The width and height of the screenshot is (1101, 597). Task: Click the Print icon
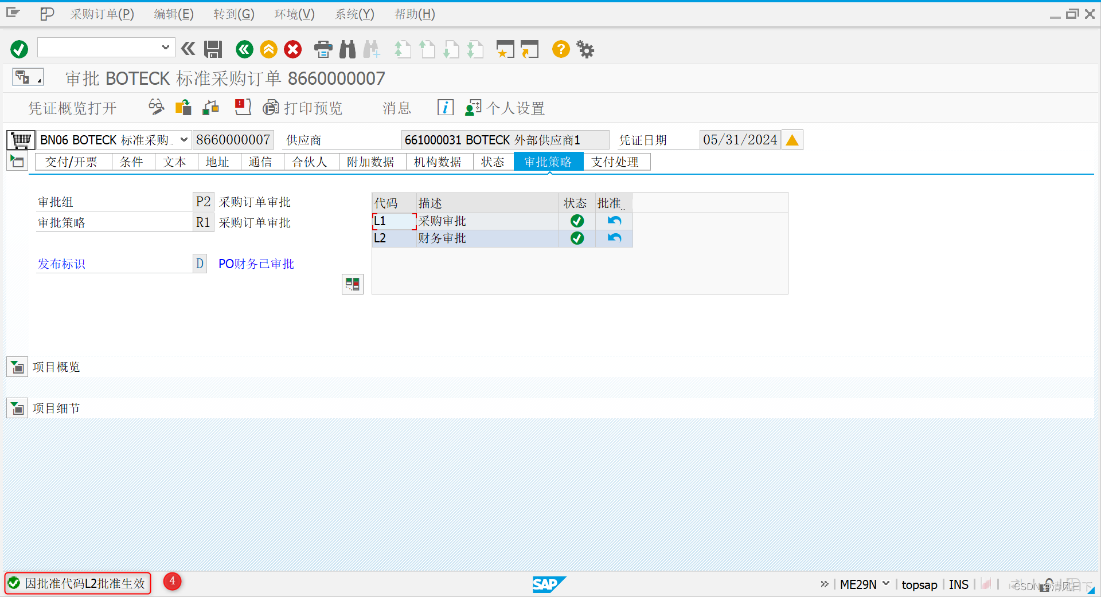(x=323, y=49)
